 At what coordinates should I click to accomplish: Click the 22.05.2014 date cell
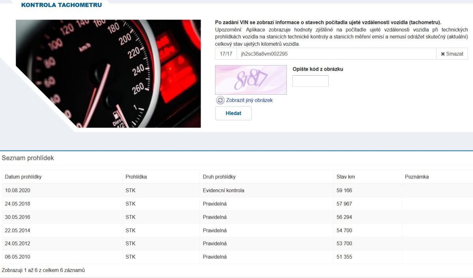tap(18, 230)
